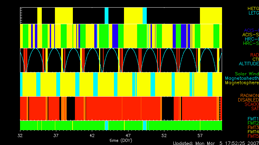Click the ACIS-S legend text
This screenshot has width=259, height=145.
click(x=250, y=35)
